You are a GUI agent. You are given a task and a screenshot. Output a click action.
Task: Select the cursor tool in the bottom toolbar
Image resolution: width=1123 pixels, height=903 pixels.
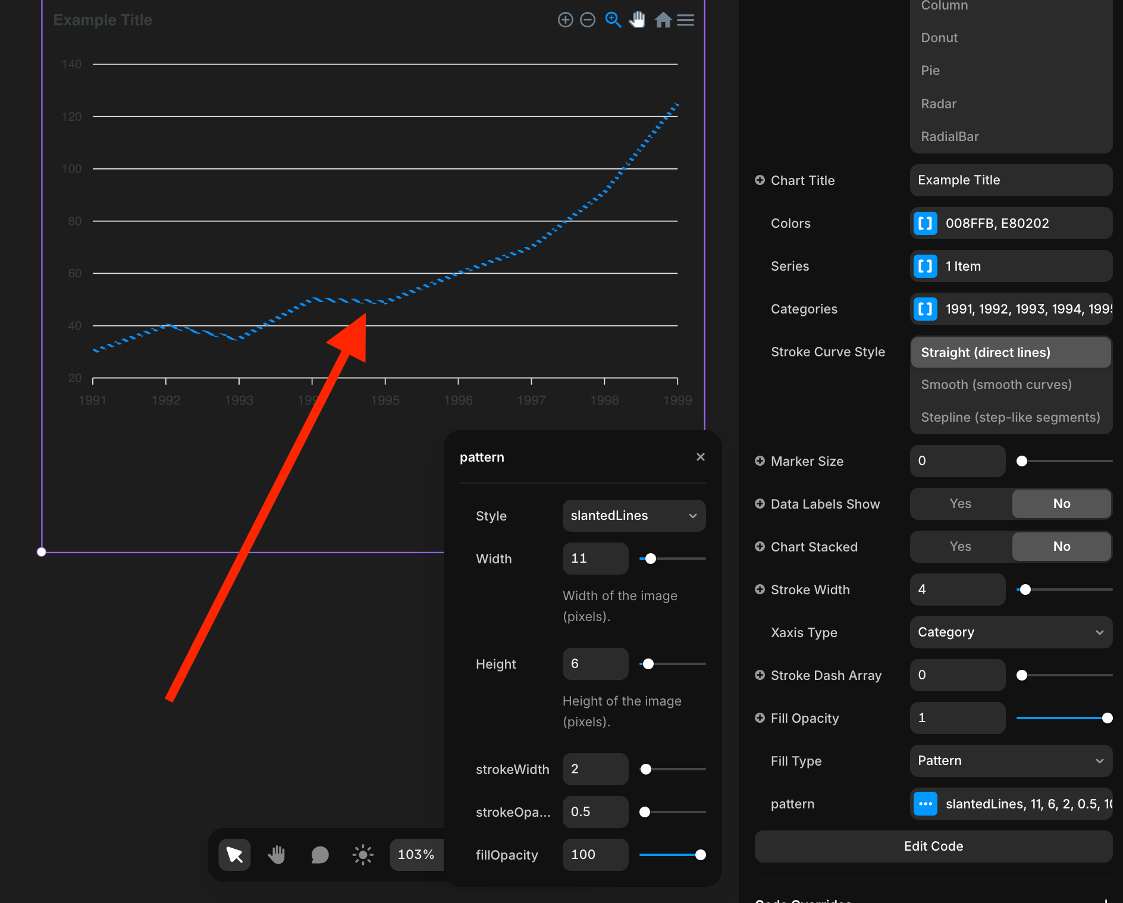coord(234,855)
